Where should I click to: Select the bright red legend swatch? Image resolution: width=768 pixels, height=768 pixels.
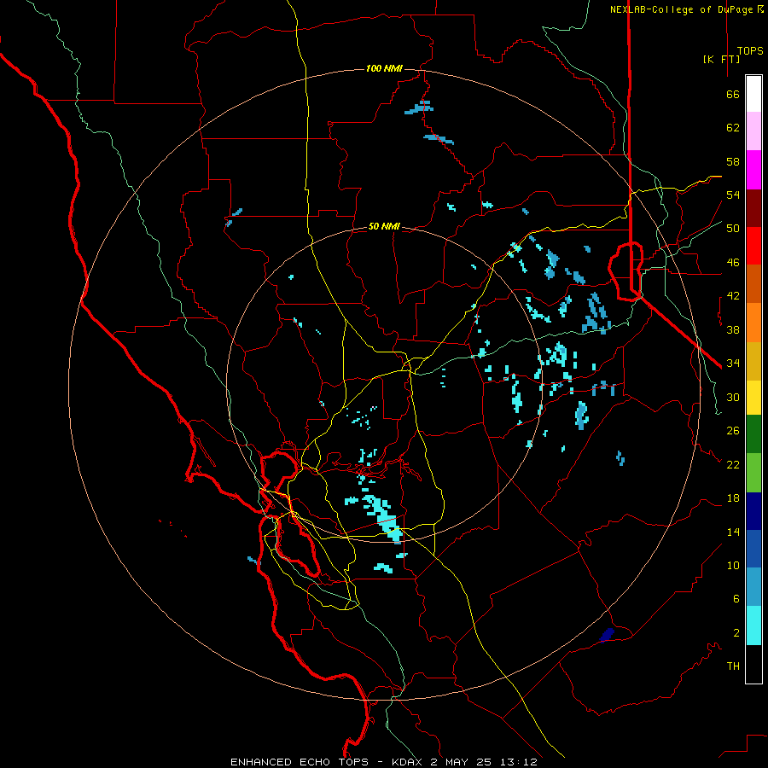[x=753, y=246]
